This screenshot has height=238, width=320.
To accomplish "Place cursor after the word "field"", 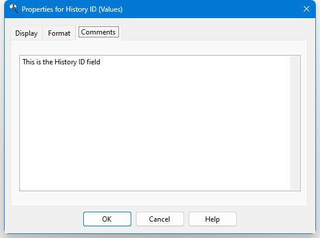I will [100, 62].
